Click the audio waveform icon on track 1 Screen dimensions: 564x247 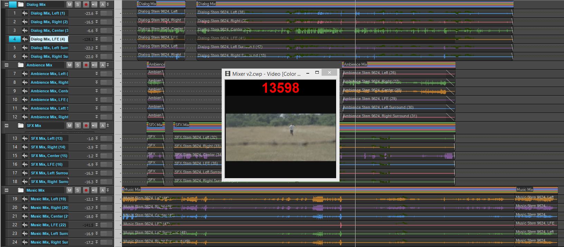pyautogui.click(x=25, y=13)
